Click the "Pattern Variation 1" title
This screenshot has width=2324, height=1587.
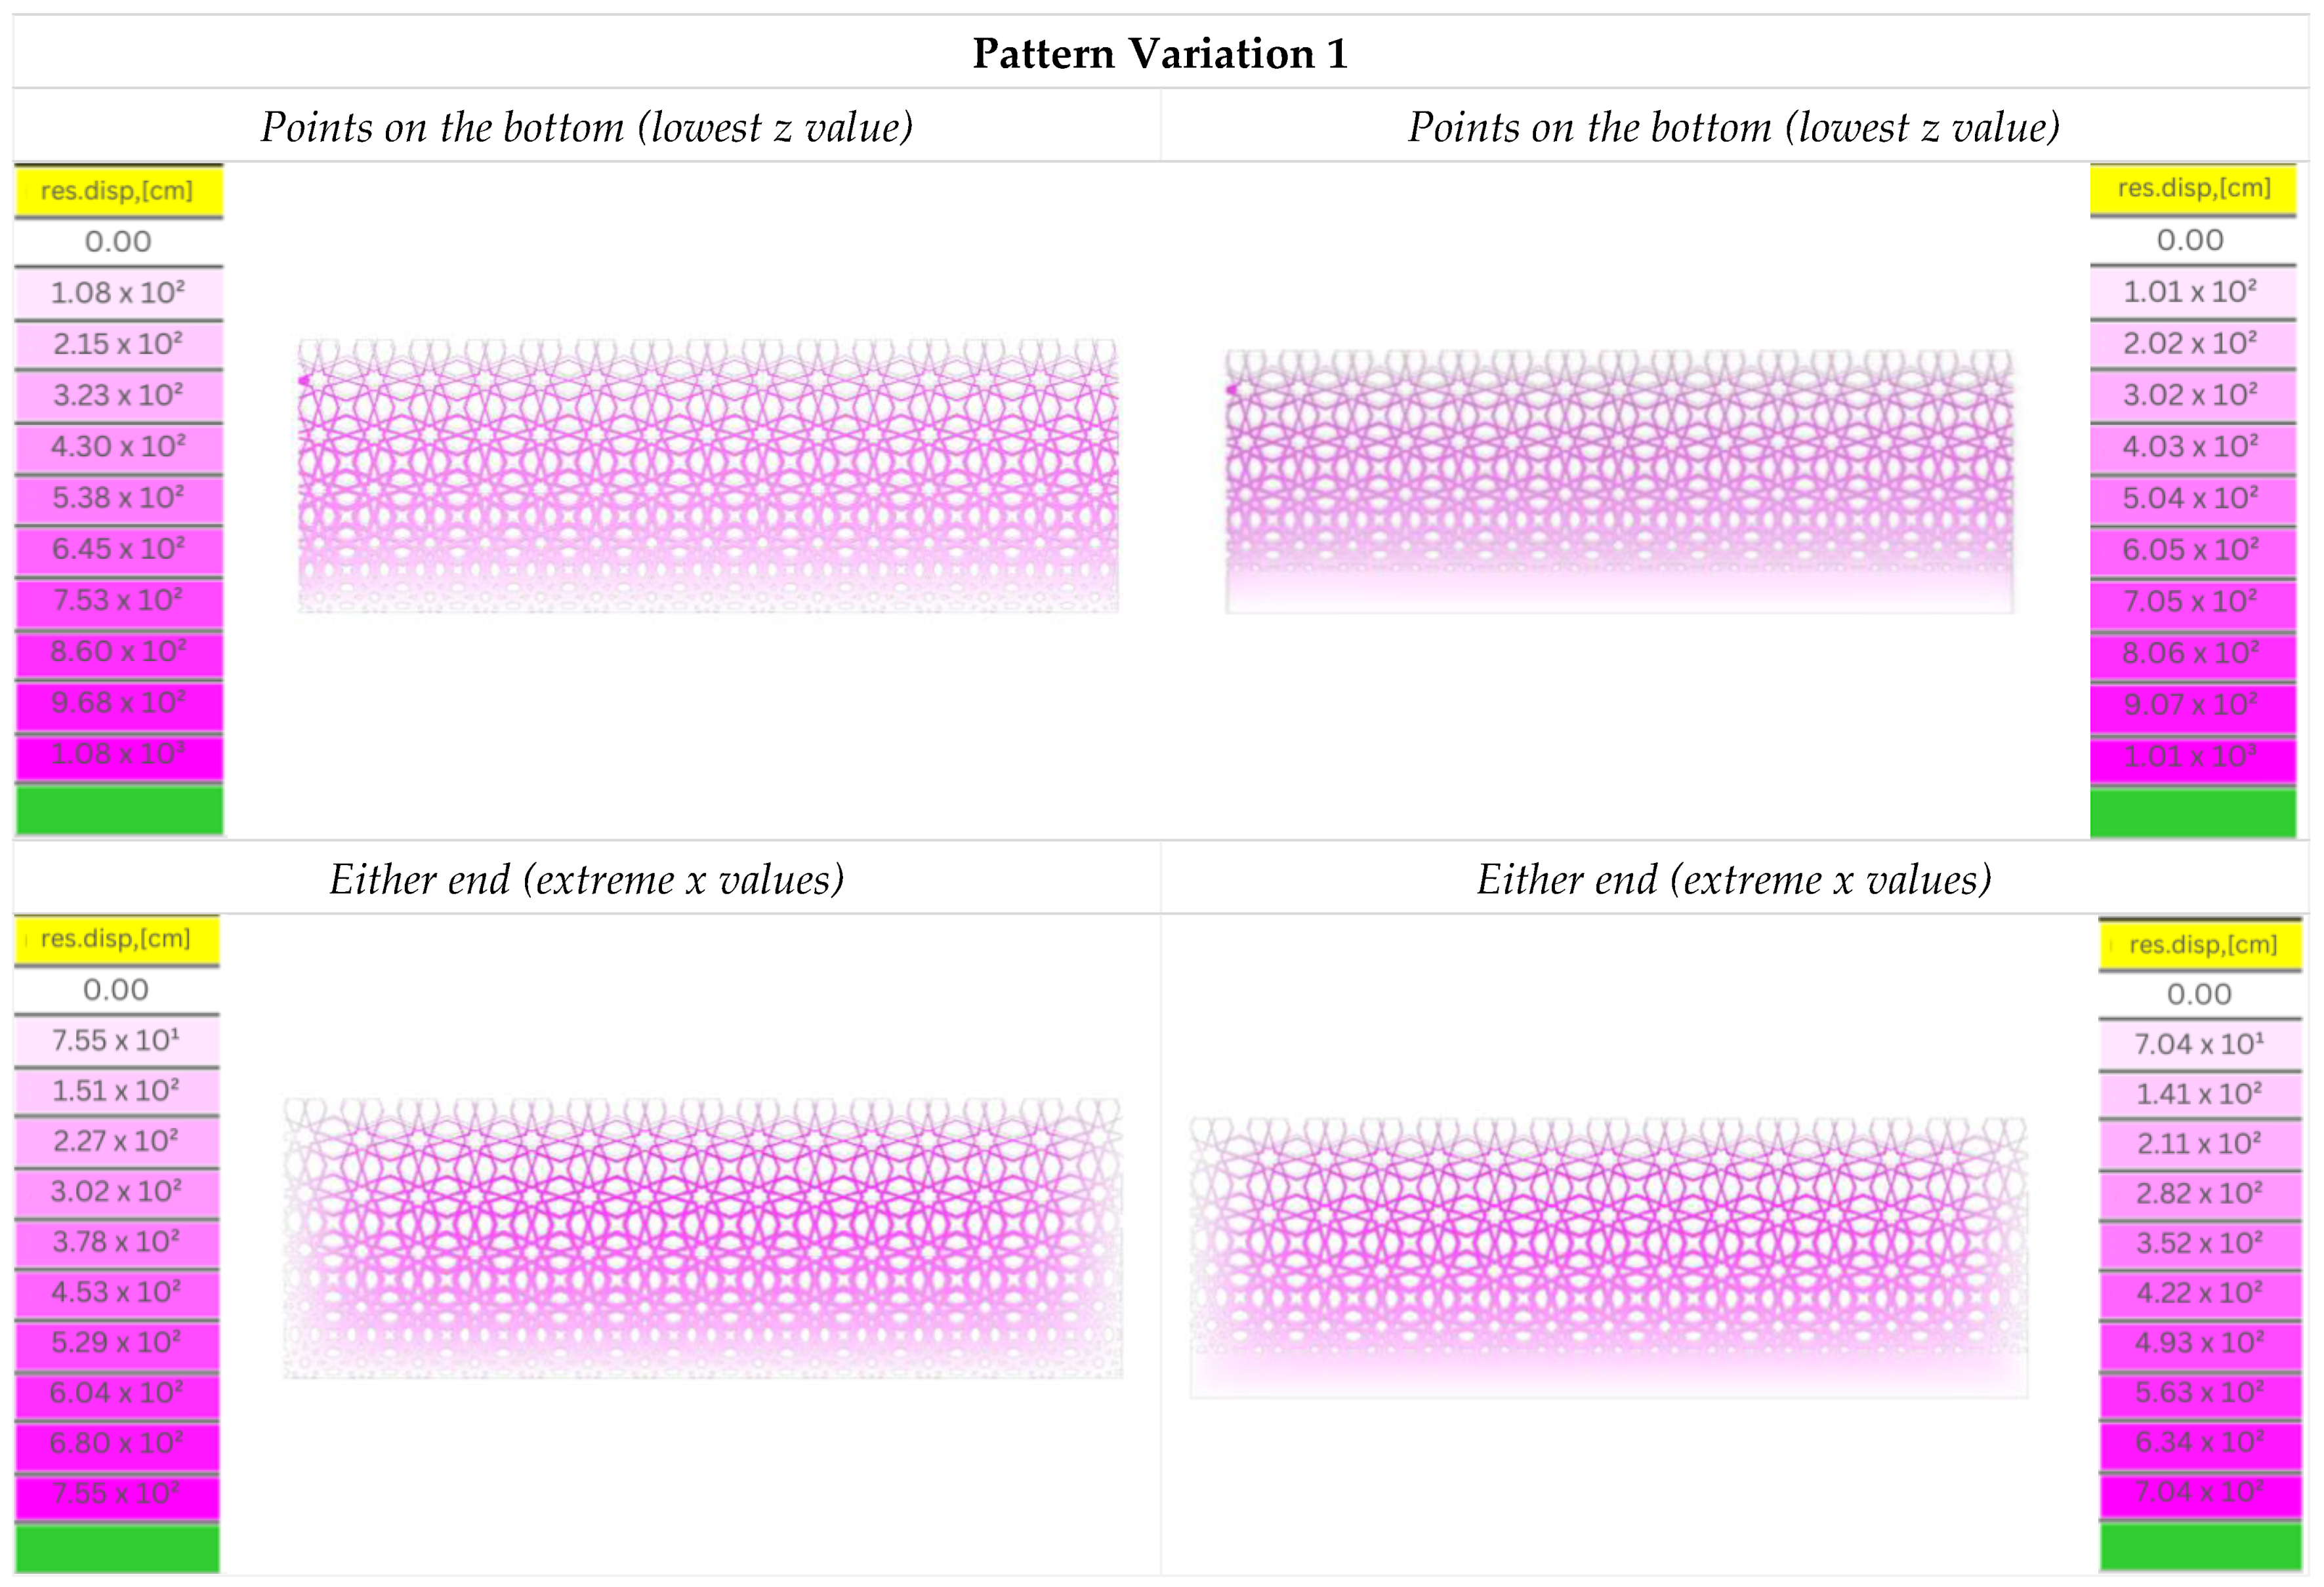1160,53
